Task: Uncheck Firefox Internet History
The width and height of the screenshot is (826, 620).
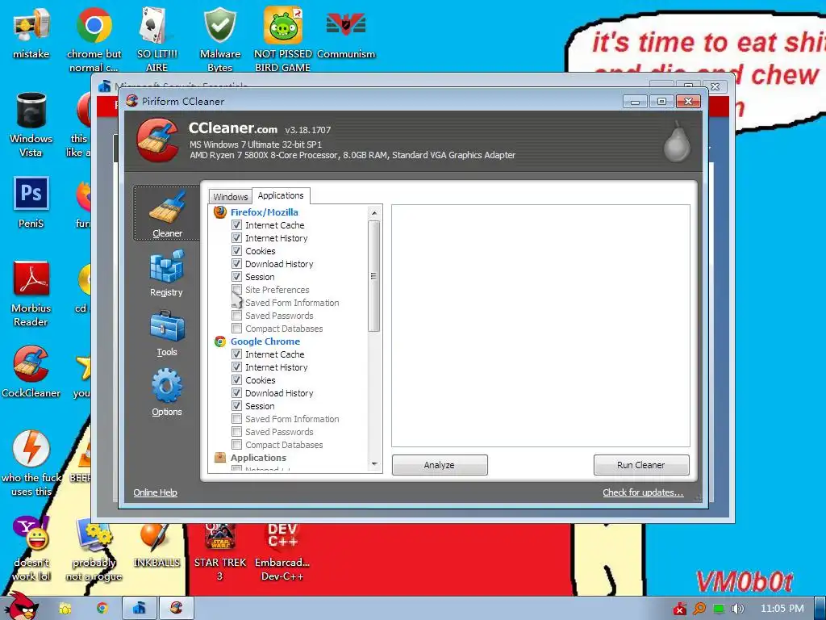Action: click(x=237, y=238)
